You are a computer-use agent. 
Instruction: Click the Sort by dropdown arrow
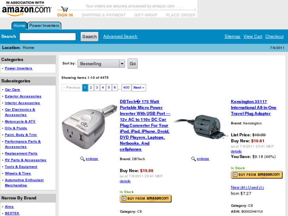coord(122,64)
